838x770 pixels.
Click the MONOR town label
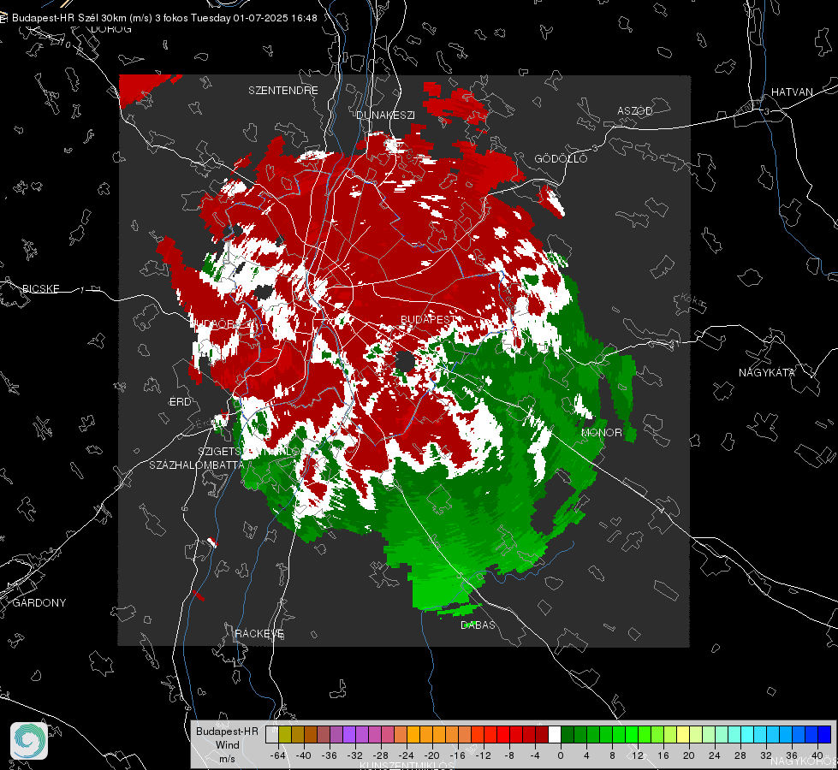point(601,432)
